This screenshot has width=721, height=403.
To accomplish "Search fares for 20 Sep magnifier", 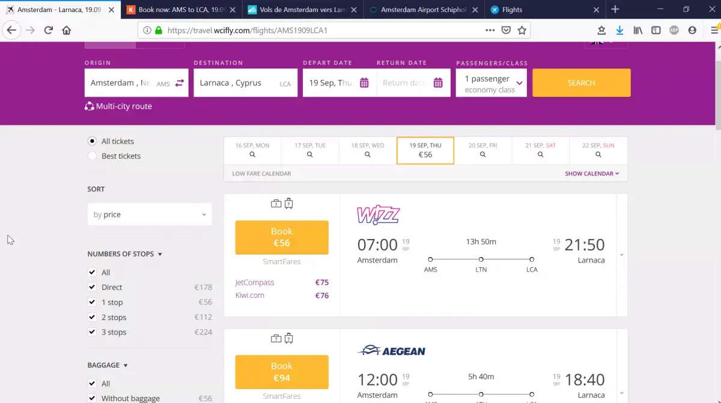I will (x=483, y=154).
